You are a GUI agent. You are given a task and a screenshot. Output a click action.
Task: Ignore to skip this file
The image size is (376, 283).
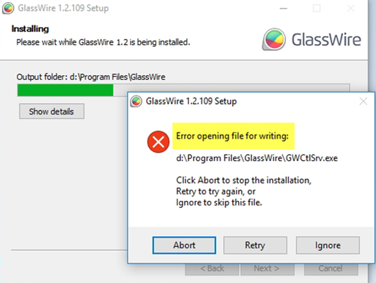coord(328,245)
